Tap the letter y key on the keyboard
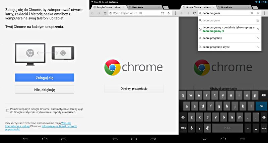The height and width of the screenshot is (143, 268). pos(223,95)
